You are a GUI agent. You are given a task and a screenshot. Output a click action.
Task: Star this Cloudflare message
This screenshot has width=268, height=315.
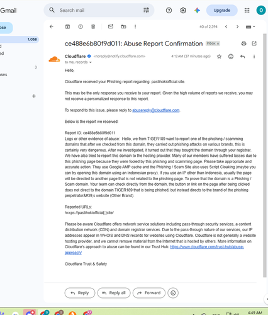tap(219, 57)
